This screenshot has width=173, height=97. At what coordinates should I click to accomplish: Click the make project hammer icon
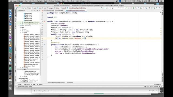coord(102,8)
